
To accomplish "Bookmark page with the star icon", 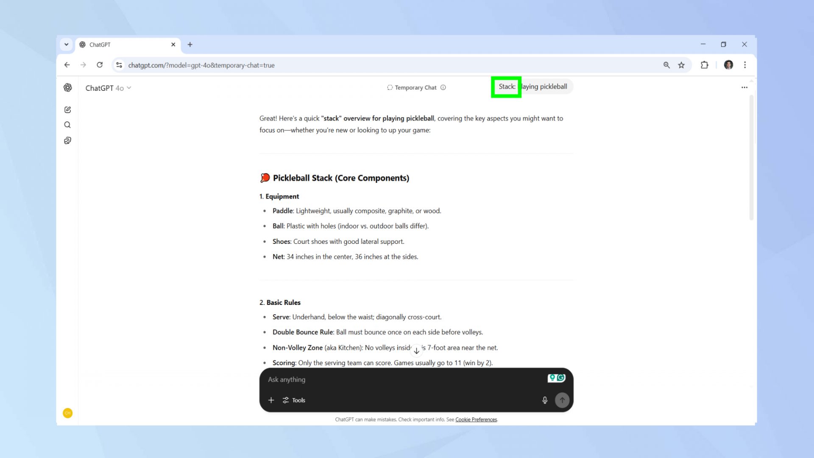I will coord(681,65).
